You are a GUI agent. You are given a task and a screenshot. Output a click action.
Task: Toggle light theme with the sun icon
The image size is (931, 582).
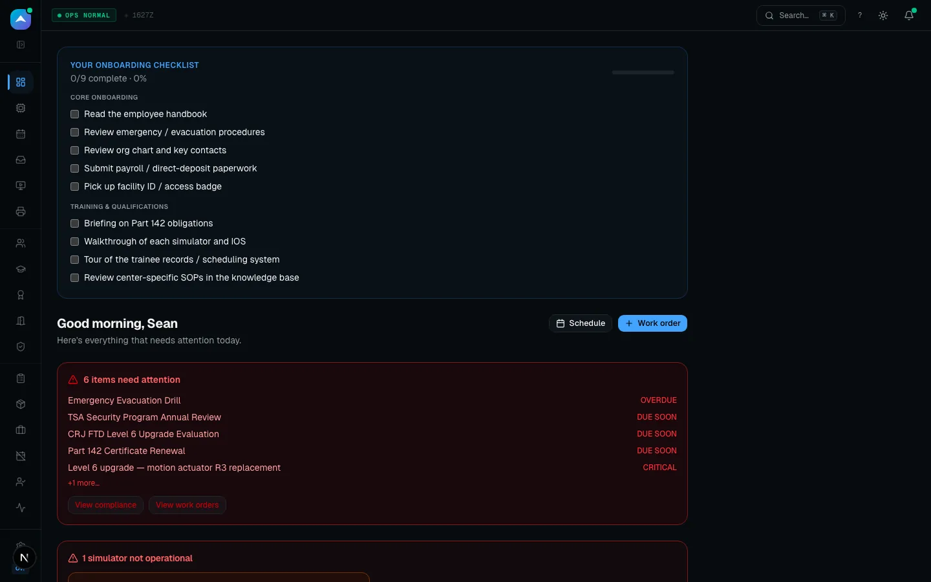coord(883,16)
